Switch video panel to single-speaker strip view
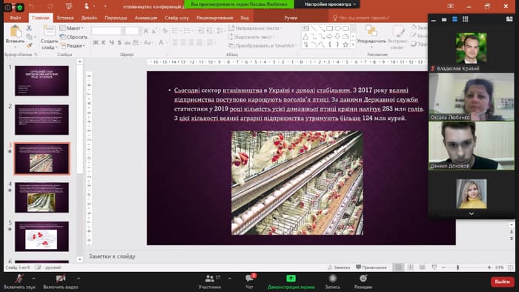This screenshot has width=519, height=292. point(444,20)
